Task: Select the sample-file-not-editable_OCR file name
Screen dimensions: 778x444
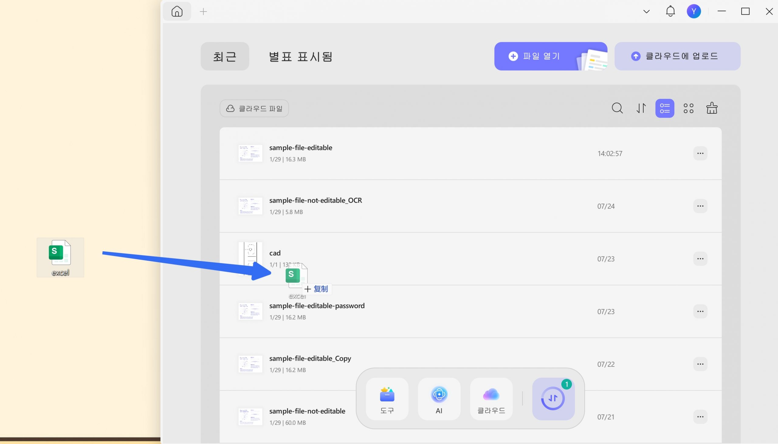Action: (315, 201)
